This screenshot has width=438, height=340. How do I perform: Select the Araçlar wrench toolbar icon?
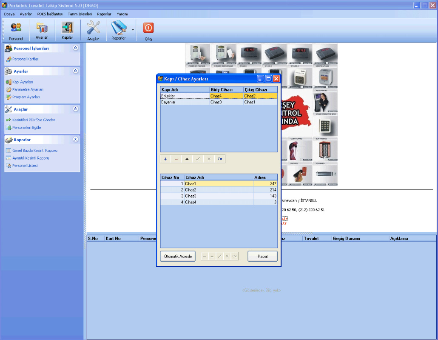(x=93, y=30)
